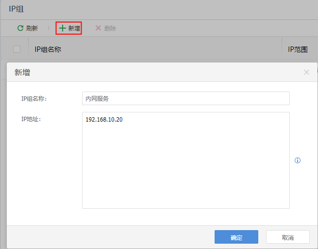Click the 新增 dialog title bar text
The width and height of the screenshot is (318, 249).
(x=22, y=72)
